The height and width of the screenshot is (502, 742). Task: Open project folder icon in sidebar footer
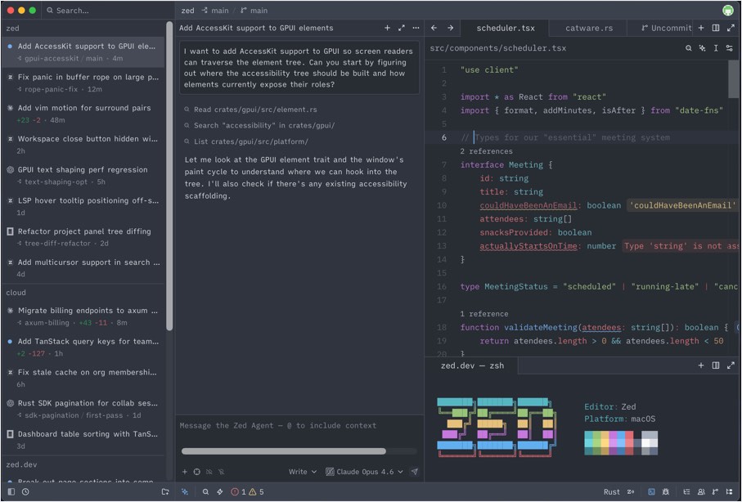point(165,491)
